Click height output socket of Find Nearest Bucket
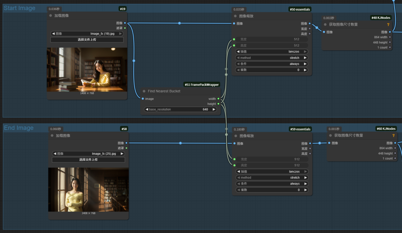 click(218, 104)
